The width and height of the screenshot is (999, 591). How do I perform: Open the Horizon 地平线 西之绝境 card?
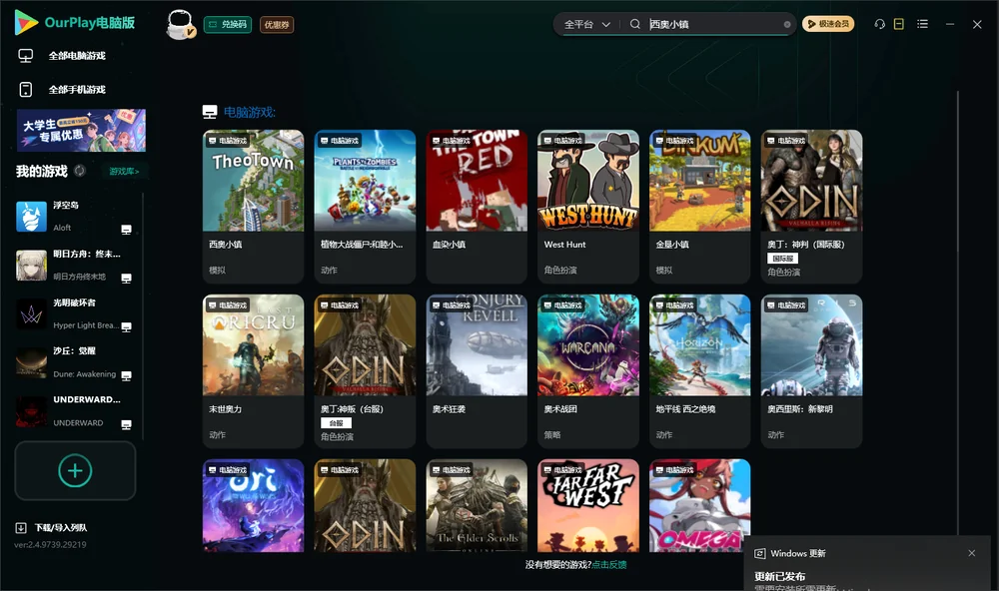(700, 371)
